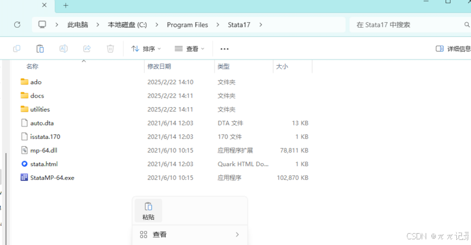
Task: Sort by 大小 column header
Action: [282, 66]
